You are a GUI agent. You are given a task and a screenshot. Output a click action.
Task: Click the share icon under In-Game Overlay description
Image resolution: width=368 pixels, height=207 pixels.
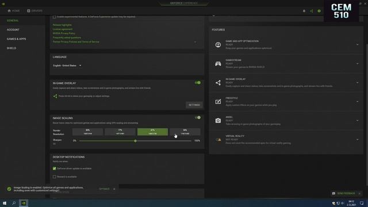point(55,96)
